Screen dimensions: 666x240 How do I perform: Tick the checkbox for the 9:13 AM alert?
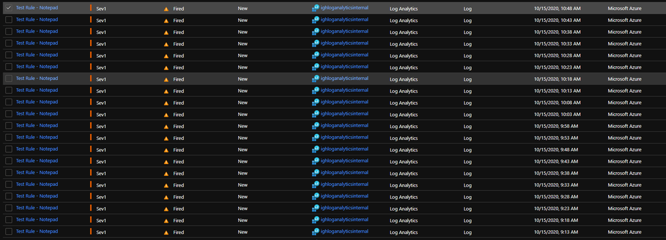9,232
